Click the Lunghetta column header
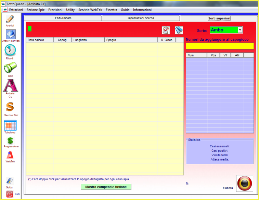The width and height of the screenshot is (259, 200). tap(88, 40)
